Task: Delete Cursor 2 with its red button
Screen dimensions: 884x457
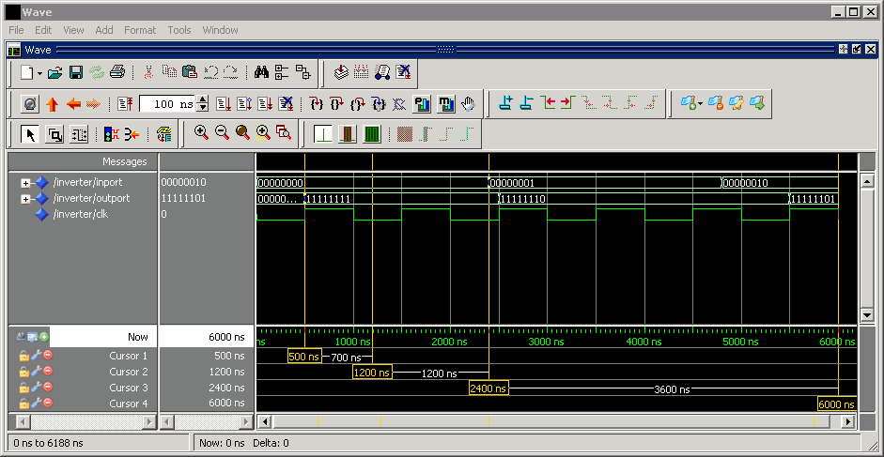Action: (48, 372)
